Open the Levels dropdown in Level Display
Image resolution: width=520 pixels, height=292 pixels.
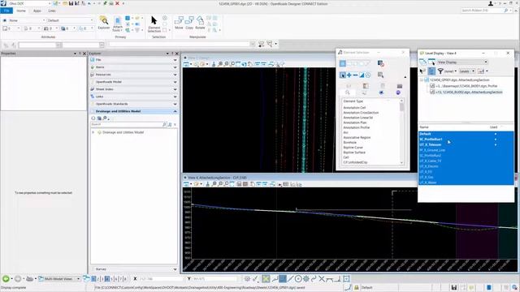pos(466,71)
